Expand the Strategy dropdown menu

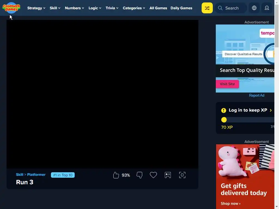[x=36, y=8]
